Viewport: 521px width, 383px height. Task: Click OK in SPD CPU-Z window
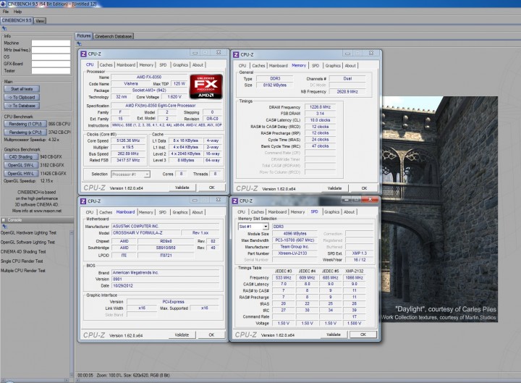pyautogui.click(x=363, y=334)
